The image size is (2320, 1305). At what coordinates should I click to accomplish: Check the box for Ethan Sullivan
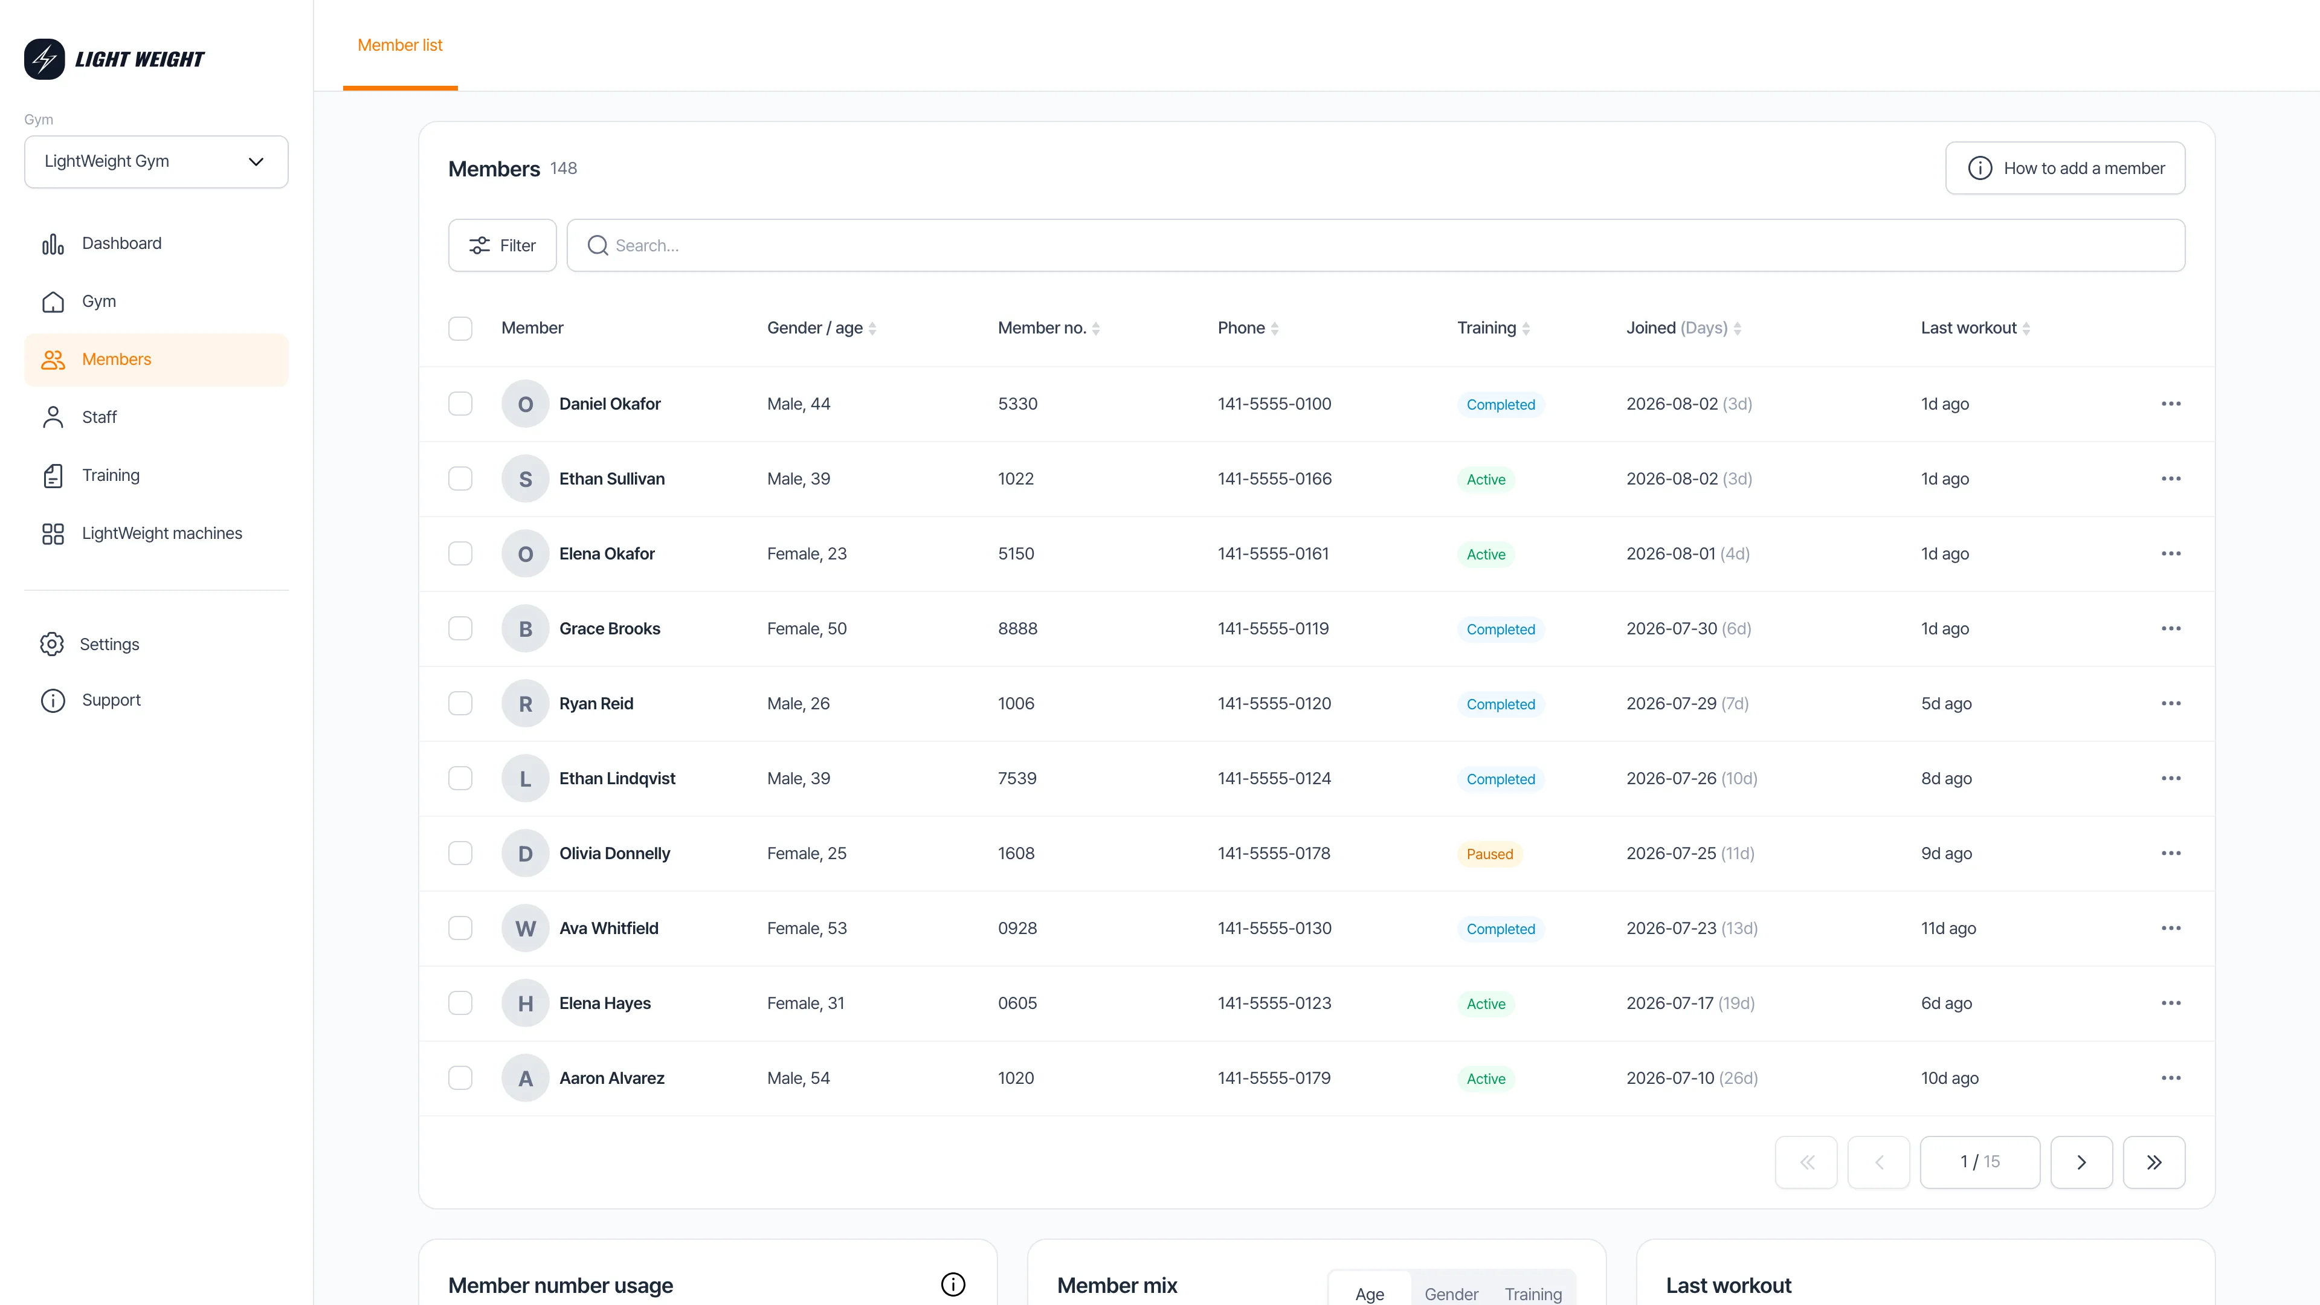pos(460,478)
